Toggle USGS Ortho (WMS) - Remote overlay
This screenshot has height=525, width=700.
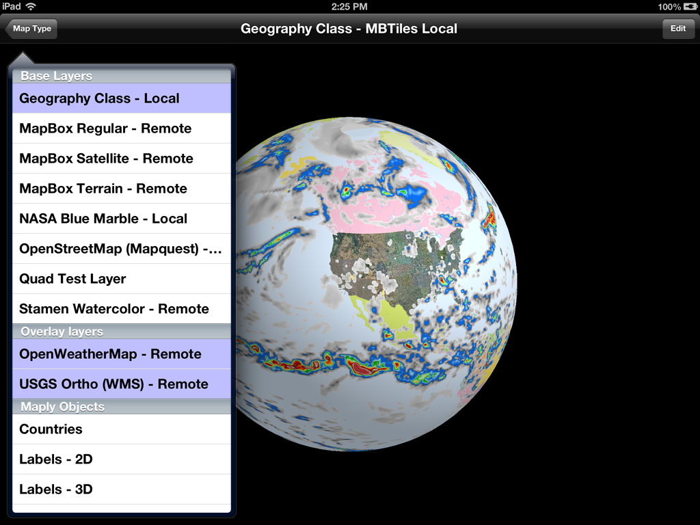pyautogui.click(x=122, y=384)
